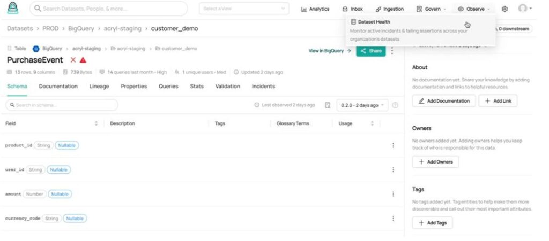The height and width of the screenshot is (241, 549).
Task: Sort schema by Usage column
Action: click(x=372, y=123)
